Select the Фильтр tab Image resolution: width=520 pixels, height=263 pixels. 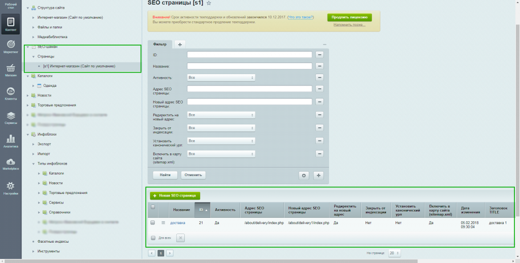160,45
